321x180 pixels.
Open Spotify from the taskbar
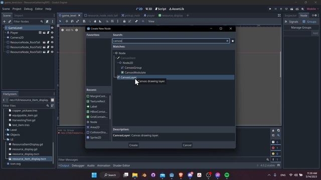click(x=227, y=175)
